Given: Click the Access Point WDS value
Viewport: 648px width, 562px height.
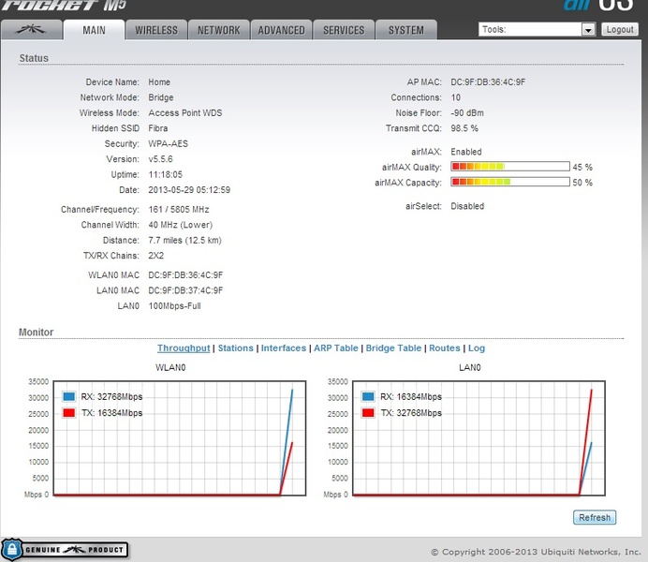Looking at the screenshot, I should click(184, 112).
